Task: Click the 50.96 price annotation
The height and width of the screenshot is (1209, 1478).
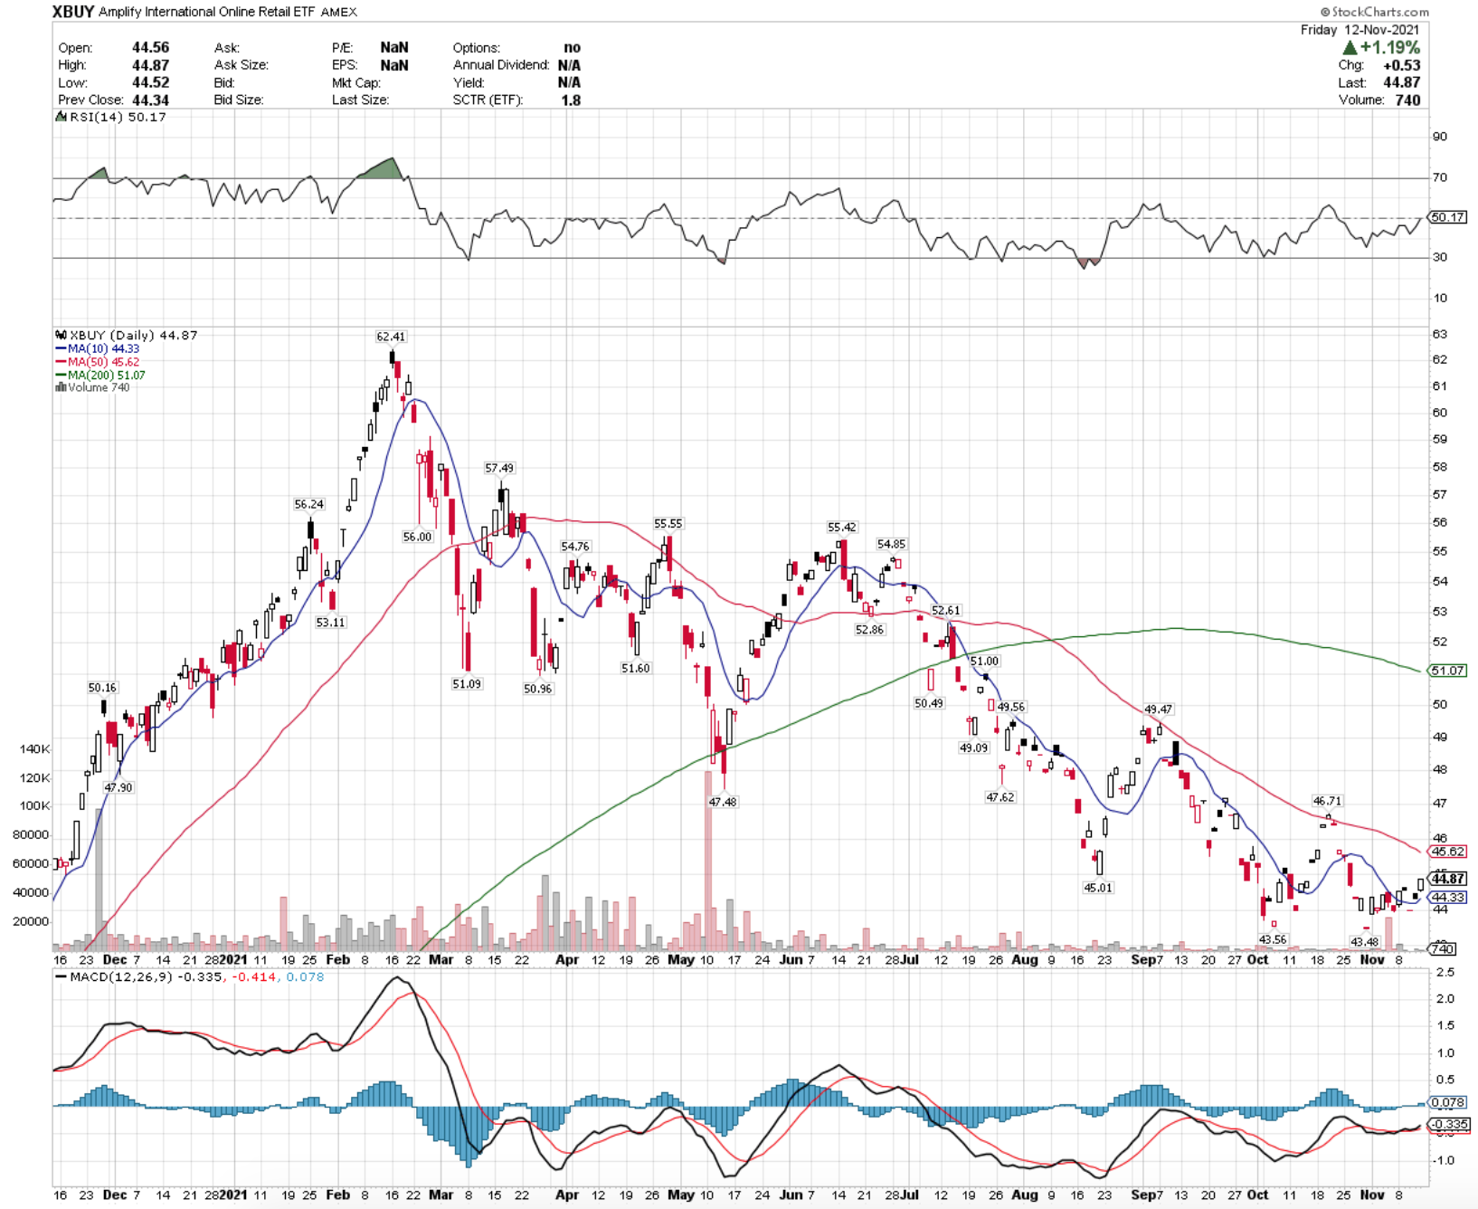Action: pyautogui.click(x=537, y=689)
